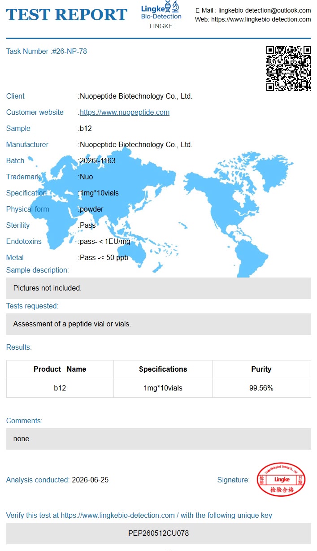317x551 pixels.
Task: Click the Batch value 2026/-1163
Action: [98, 161]
